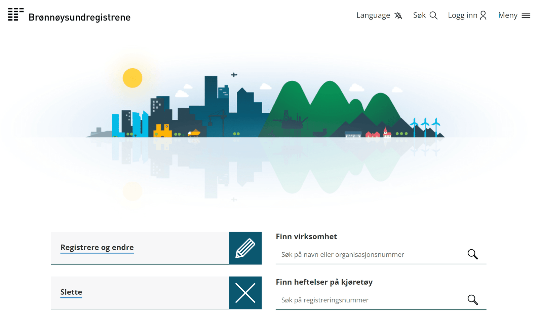This screenshot has height=326, width=538.
Task: Open the Brønnøysundregistrene home page text link
Action: (79, 17)
